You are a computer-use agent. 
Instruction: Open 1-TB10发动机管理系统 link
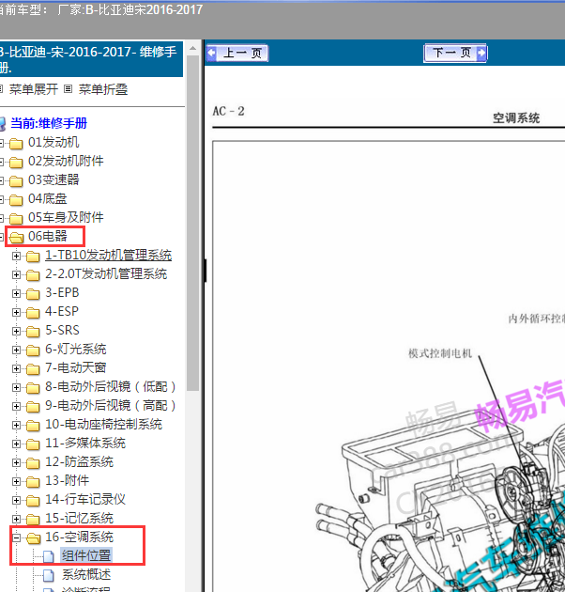coord(108,256)
